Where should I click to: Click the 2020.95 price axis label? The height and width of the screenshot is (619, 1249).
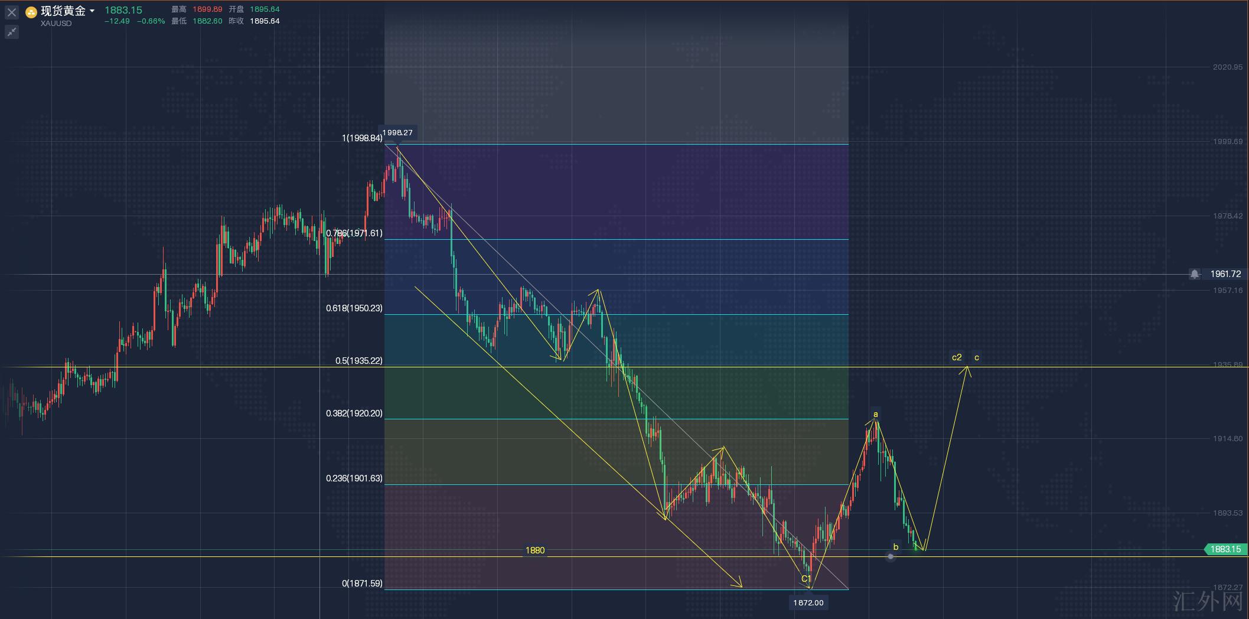[x=1228, y=67]
